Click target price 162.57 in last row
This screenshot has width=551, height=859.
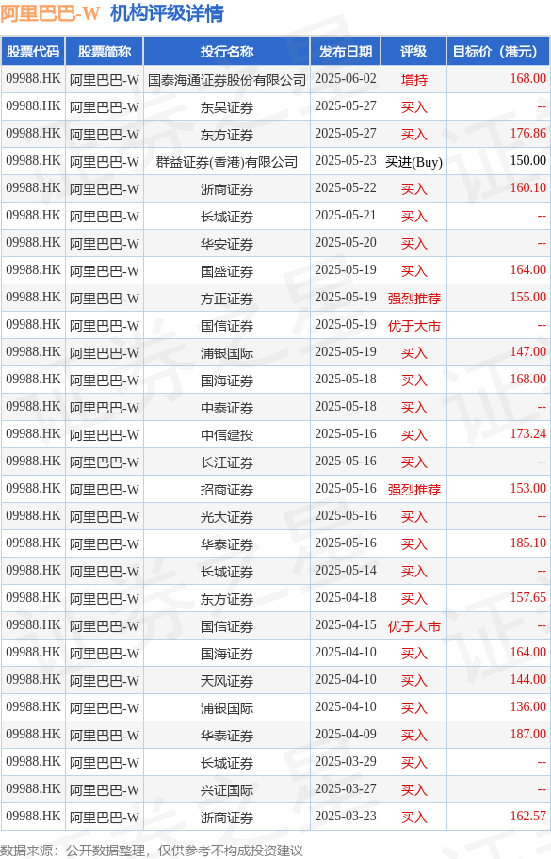coord(528,817)
